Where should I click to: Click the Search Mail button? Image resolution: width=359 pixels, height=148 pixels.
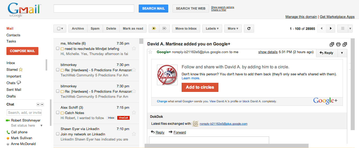(x=153, y=9)
